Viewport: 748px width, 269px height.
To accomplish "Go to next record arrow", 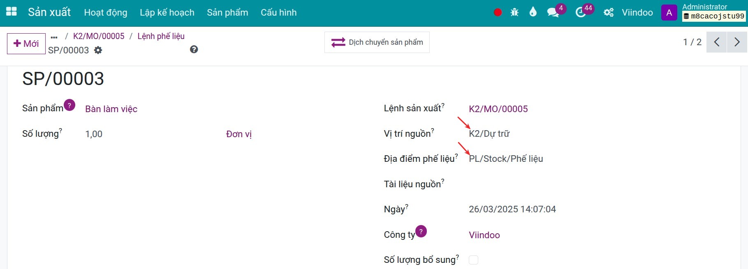I will [x=737, y=42].
